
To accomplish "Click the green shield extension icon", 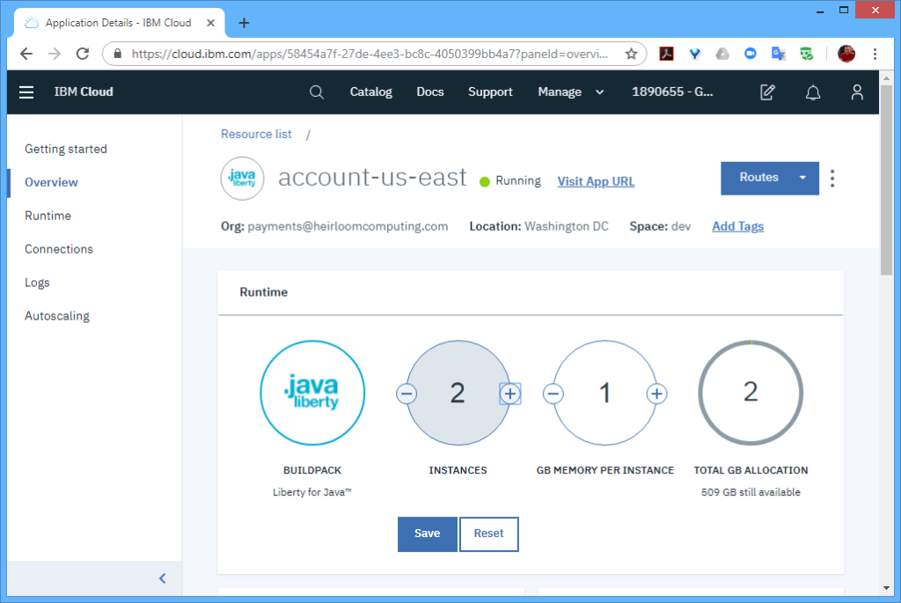I will [x=807, y=54].
